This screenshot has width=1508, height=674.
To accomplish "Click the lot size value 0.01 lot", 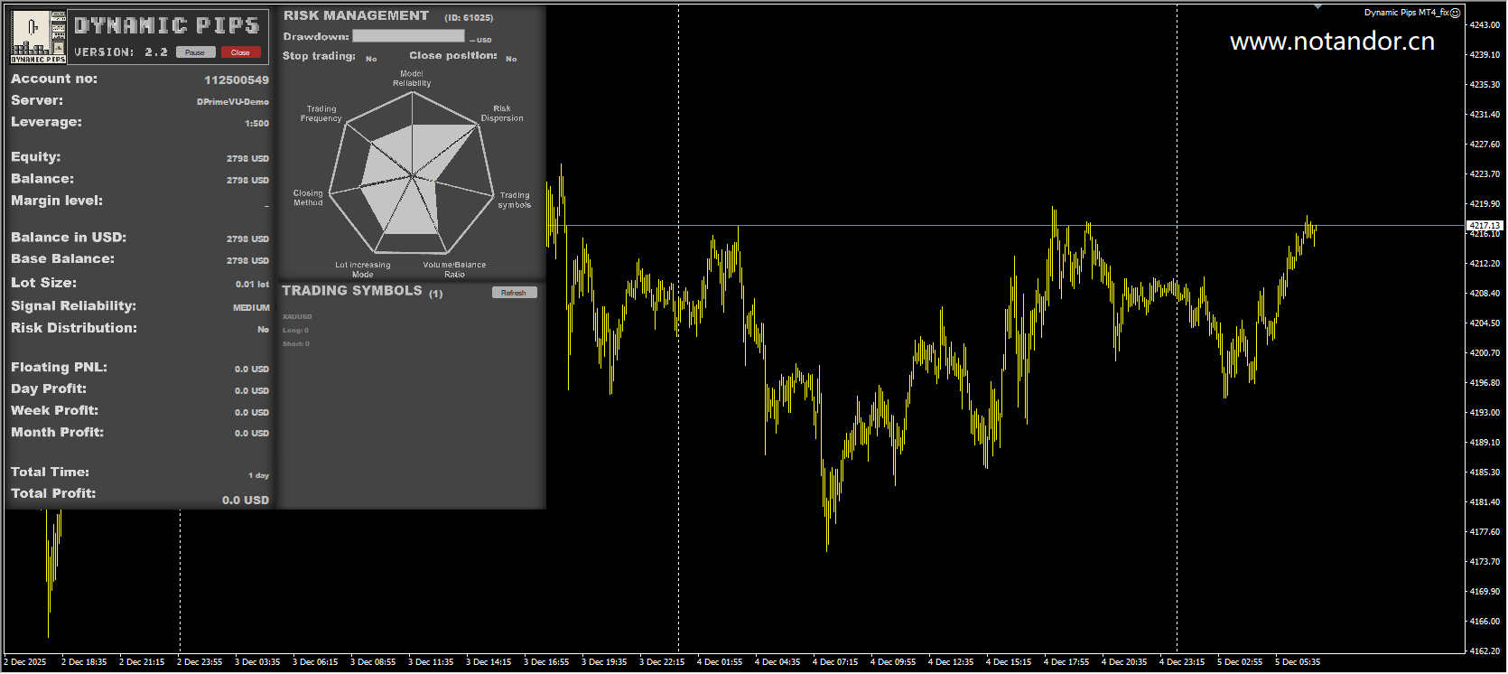I will pyautogui.click(x=252, y=285).
